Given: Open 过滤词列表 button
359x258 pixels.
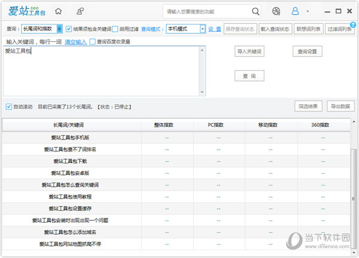Looking at the screenshot, I should 339,29.
